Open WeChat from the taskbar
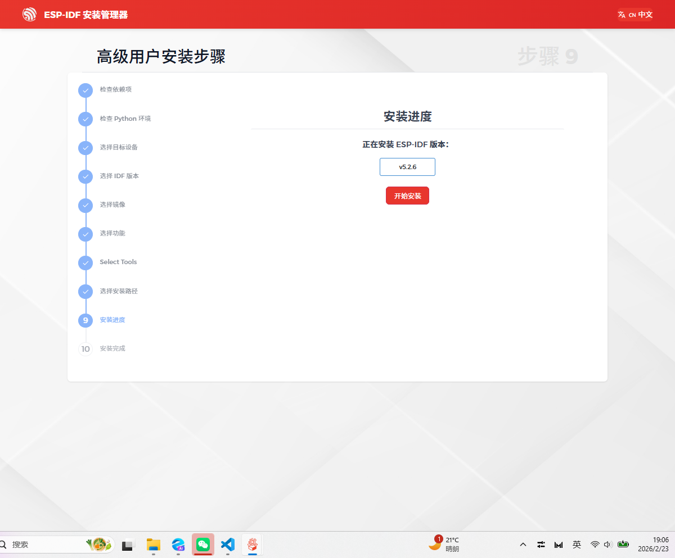 point(203,545)
